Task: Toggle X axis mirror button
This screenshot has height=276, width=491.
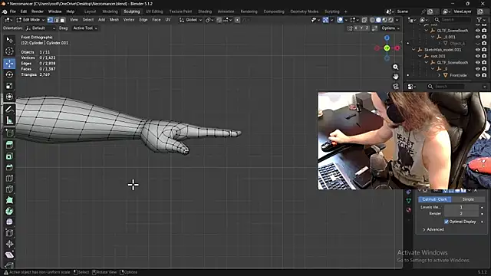Action: pyautogui.click(x=356, y=28)
